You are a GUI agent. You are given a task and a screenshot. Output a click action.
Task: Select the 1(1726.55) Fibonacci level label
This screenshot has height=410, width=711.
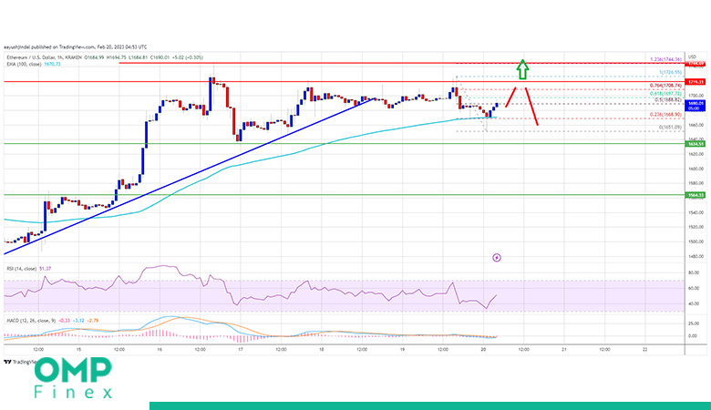coord(670,73)
